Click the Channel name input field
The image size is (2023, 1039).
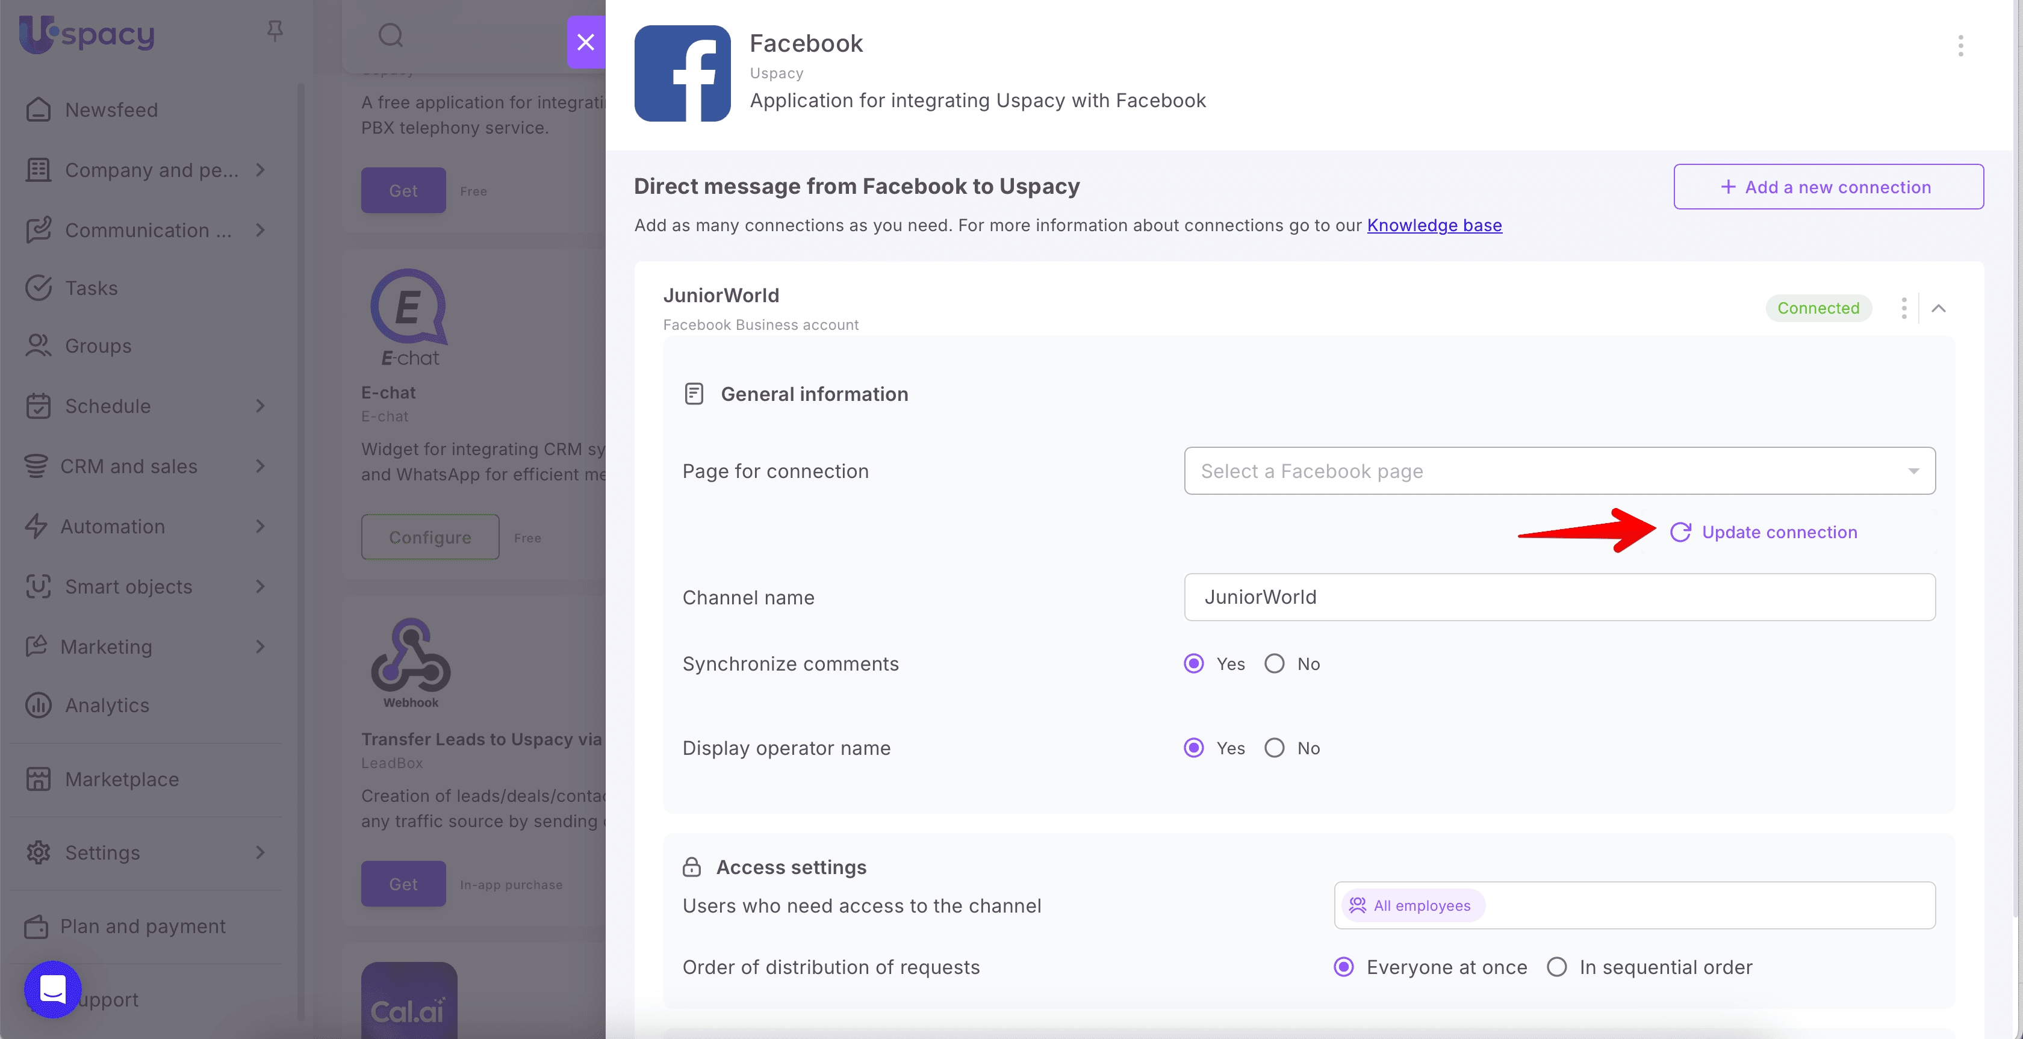(x=1559, y=597)
